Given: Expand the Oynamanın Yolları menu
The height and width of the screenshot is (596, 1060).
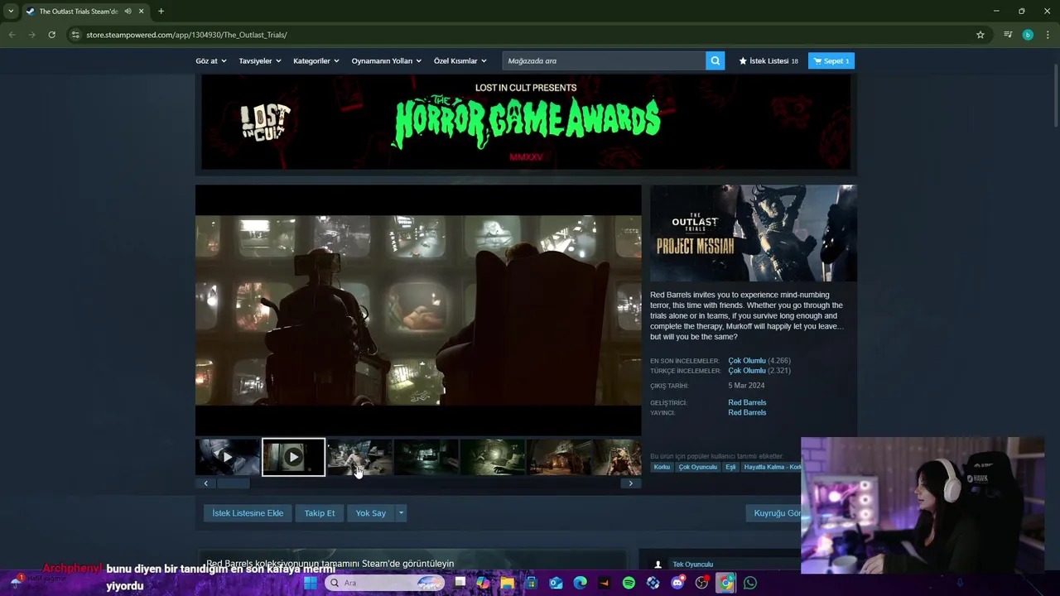Looking at the screenshot, I should (x=387, y=60).
